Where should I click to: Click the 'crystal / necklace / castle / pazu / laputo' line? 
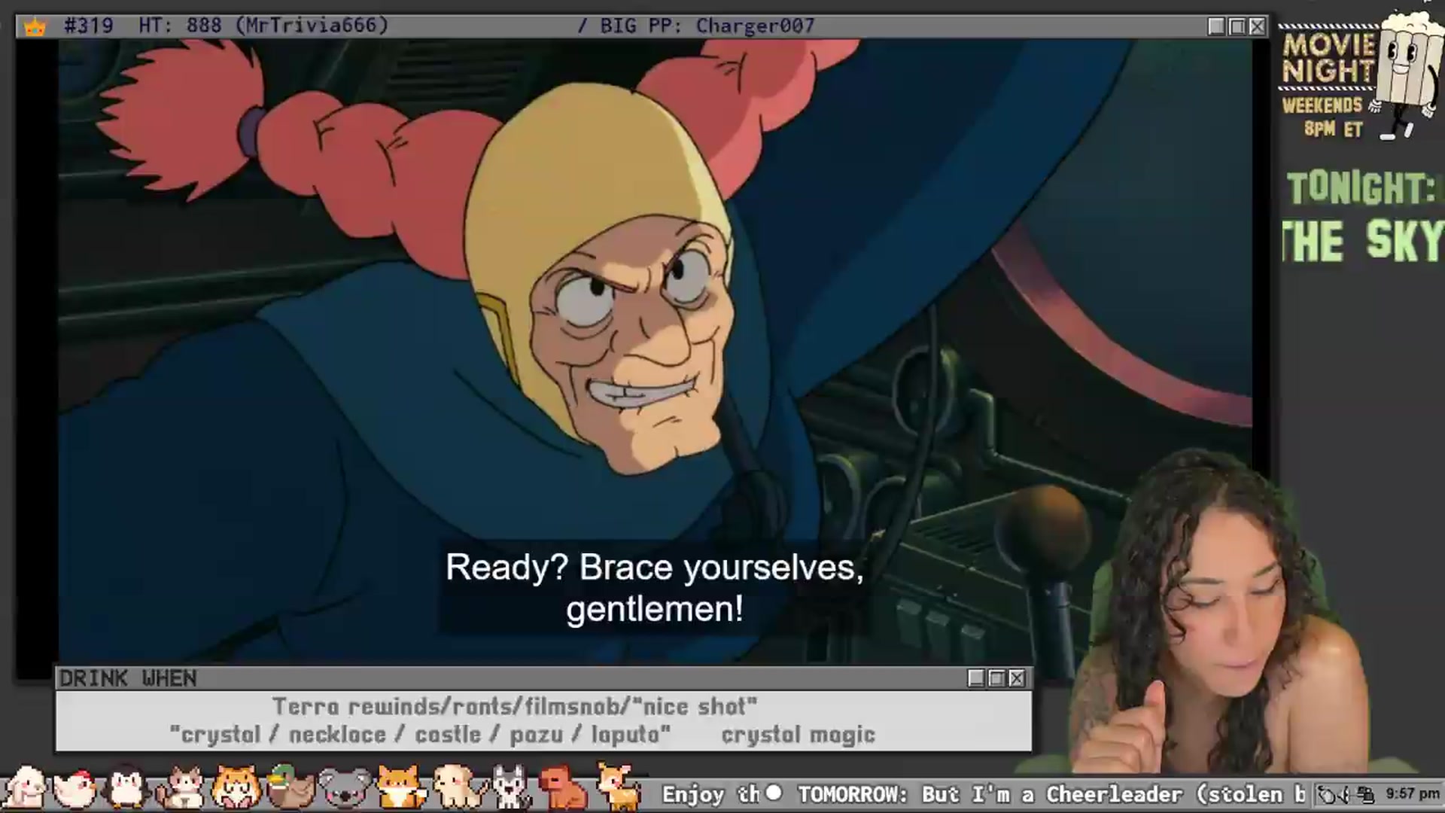[420, 734]
